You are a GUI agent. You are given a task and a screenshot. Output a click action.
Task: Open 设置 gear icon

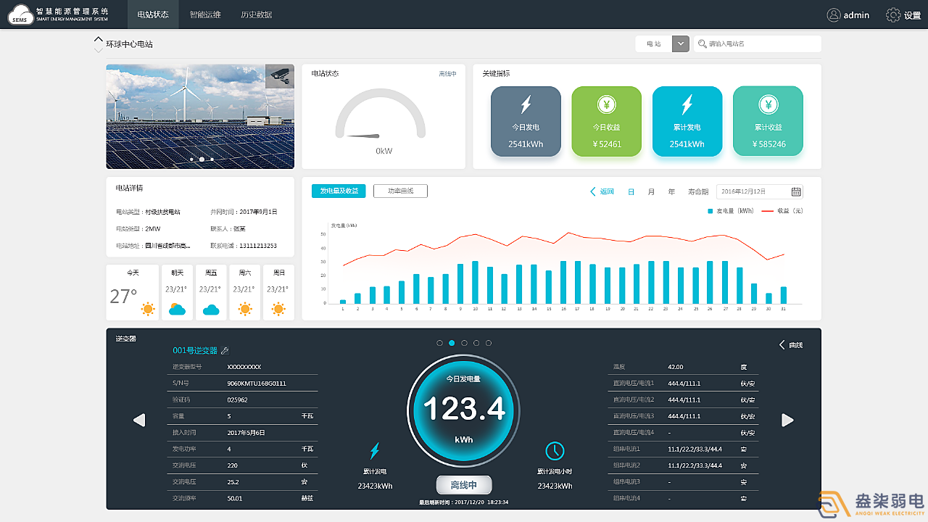[893, 14]
